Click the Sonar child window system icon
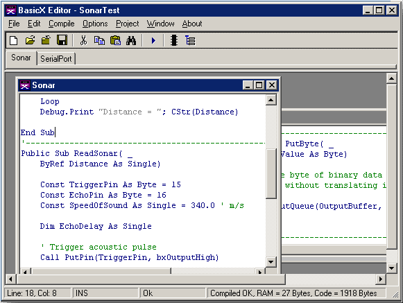 coord(25,85)
